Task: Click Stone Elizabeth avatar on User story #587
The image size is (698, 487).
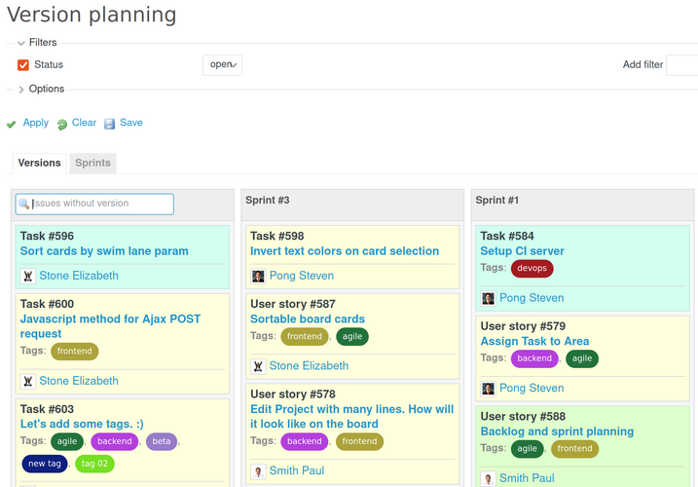Action: [258, 366]
